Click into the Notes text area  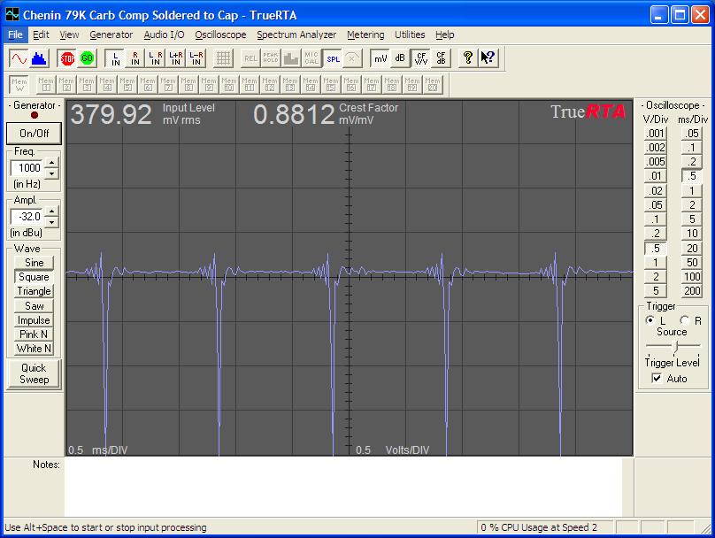pos(343,487)
